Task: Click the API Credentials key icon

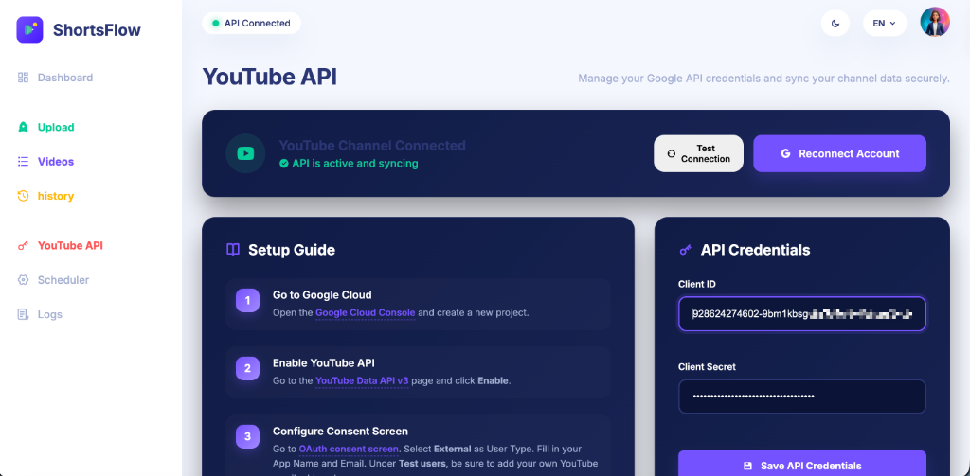Action: [686, 250]
